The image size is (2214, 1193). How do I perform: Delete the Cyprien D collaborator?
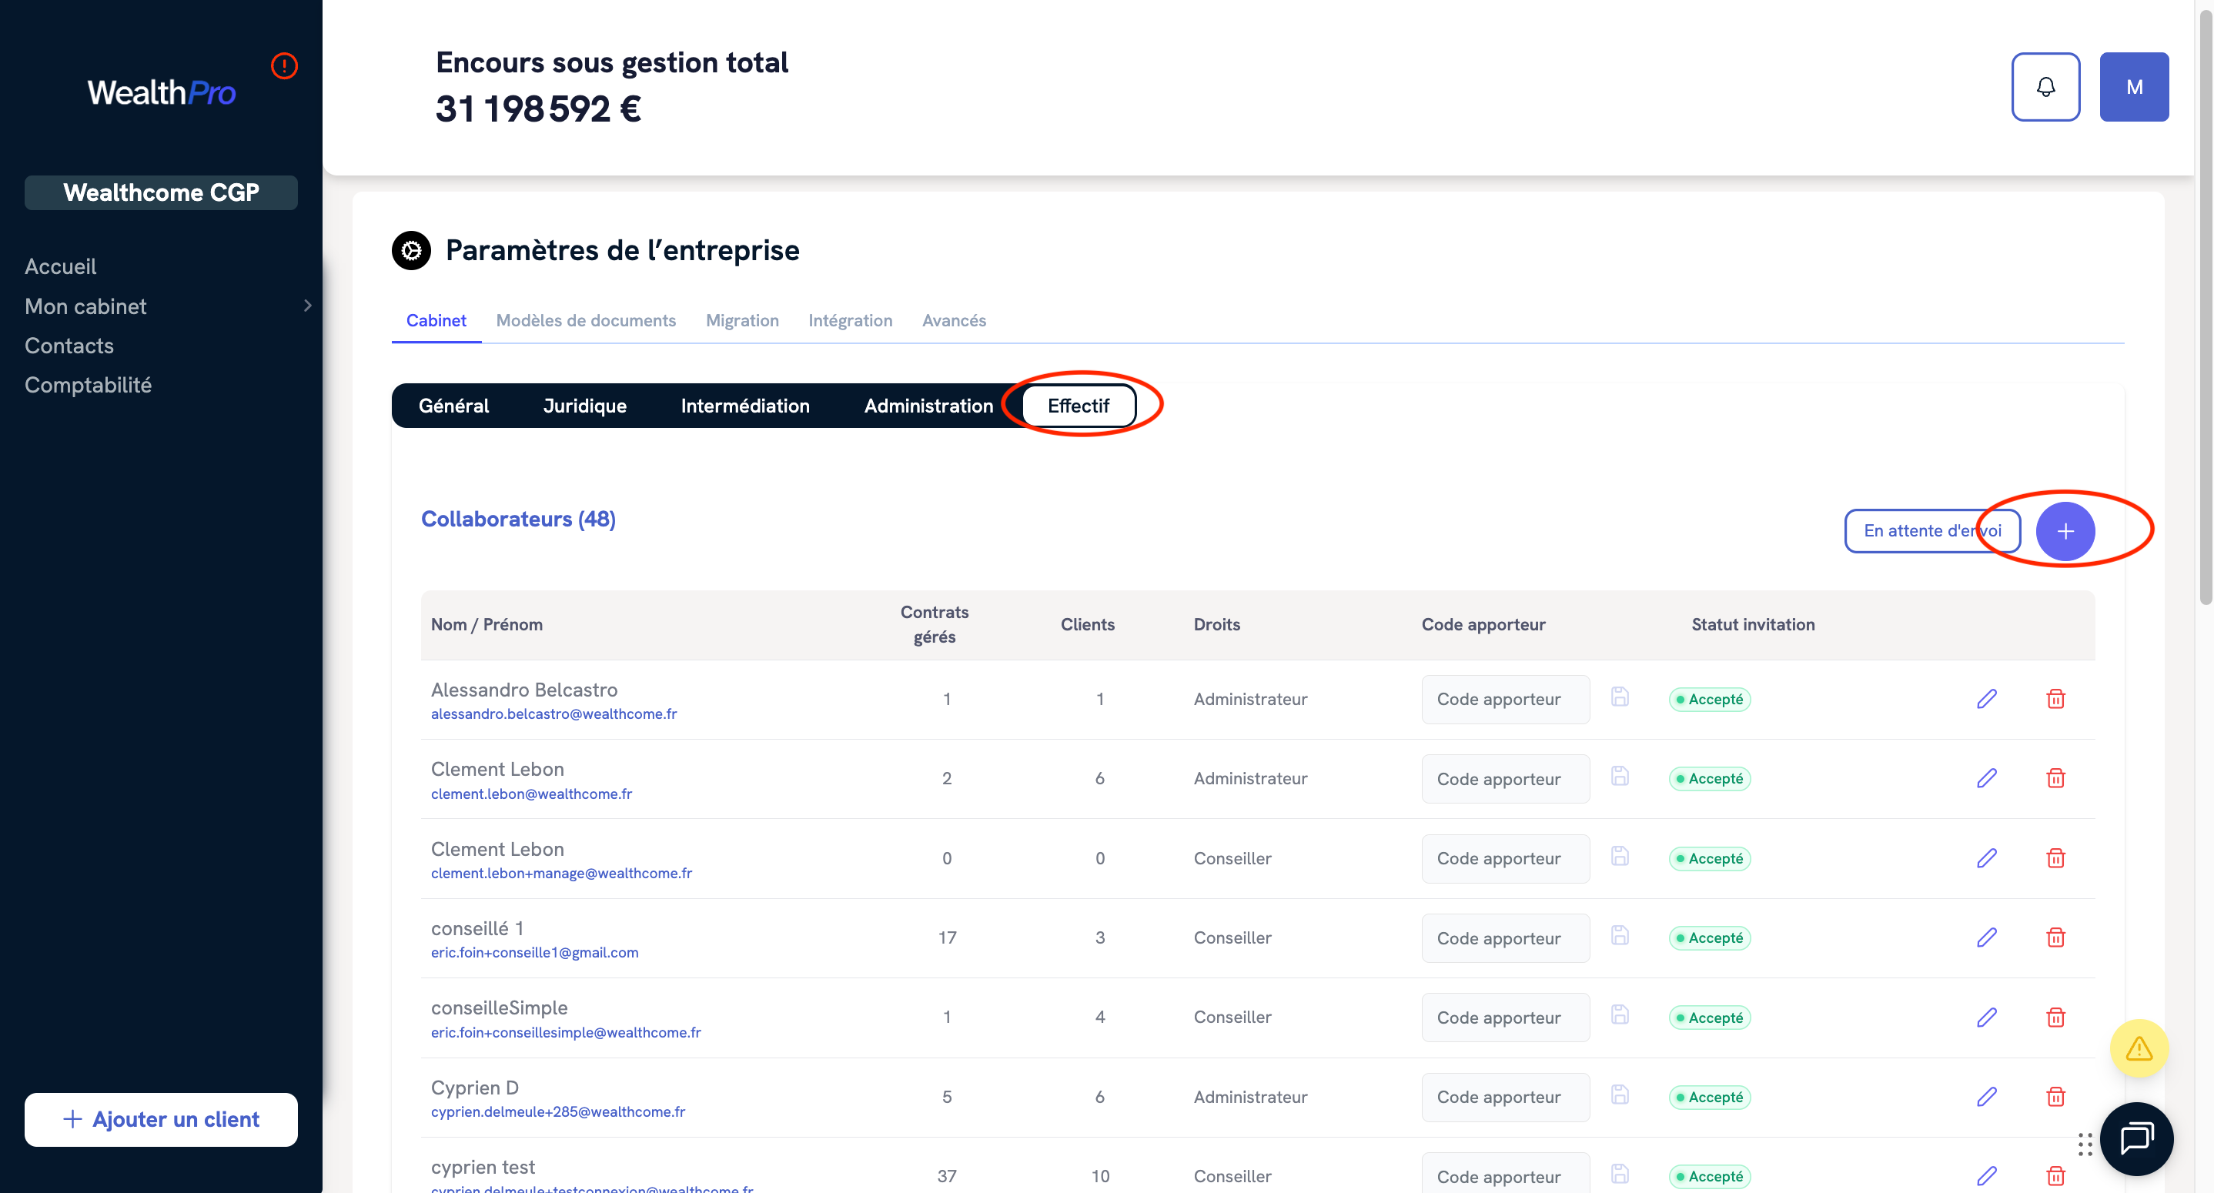pos(2055,1097)
